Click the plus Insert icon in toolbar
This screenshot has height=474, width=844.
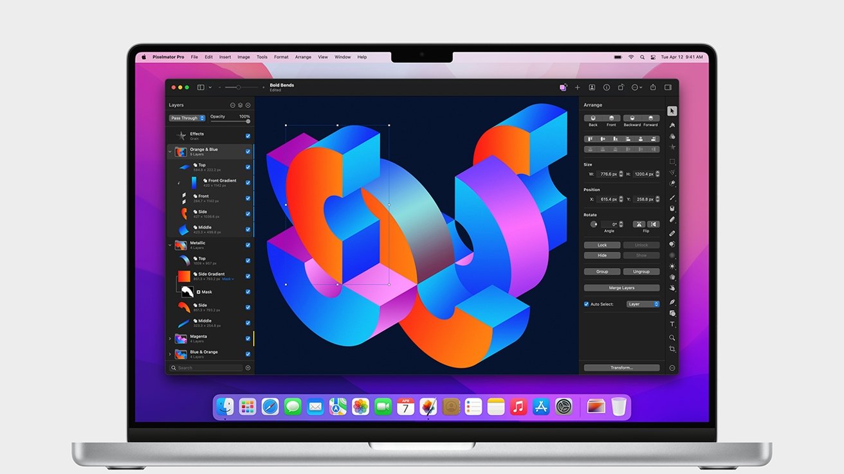577,87
